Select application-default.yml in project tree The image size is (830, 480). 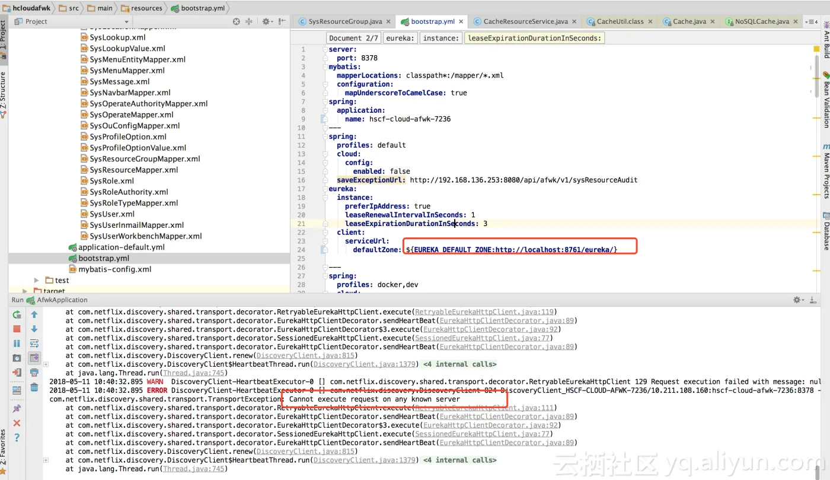[x=122, y=247]
